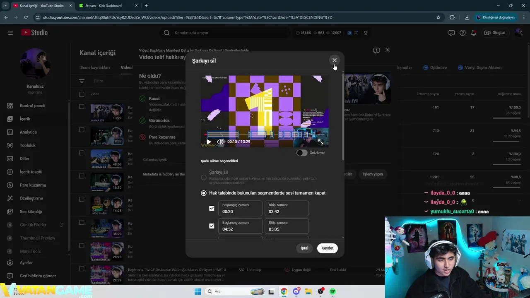Open Spotify from taskbar
Screen dimensions: 530x298
click(332, 291)
